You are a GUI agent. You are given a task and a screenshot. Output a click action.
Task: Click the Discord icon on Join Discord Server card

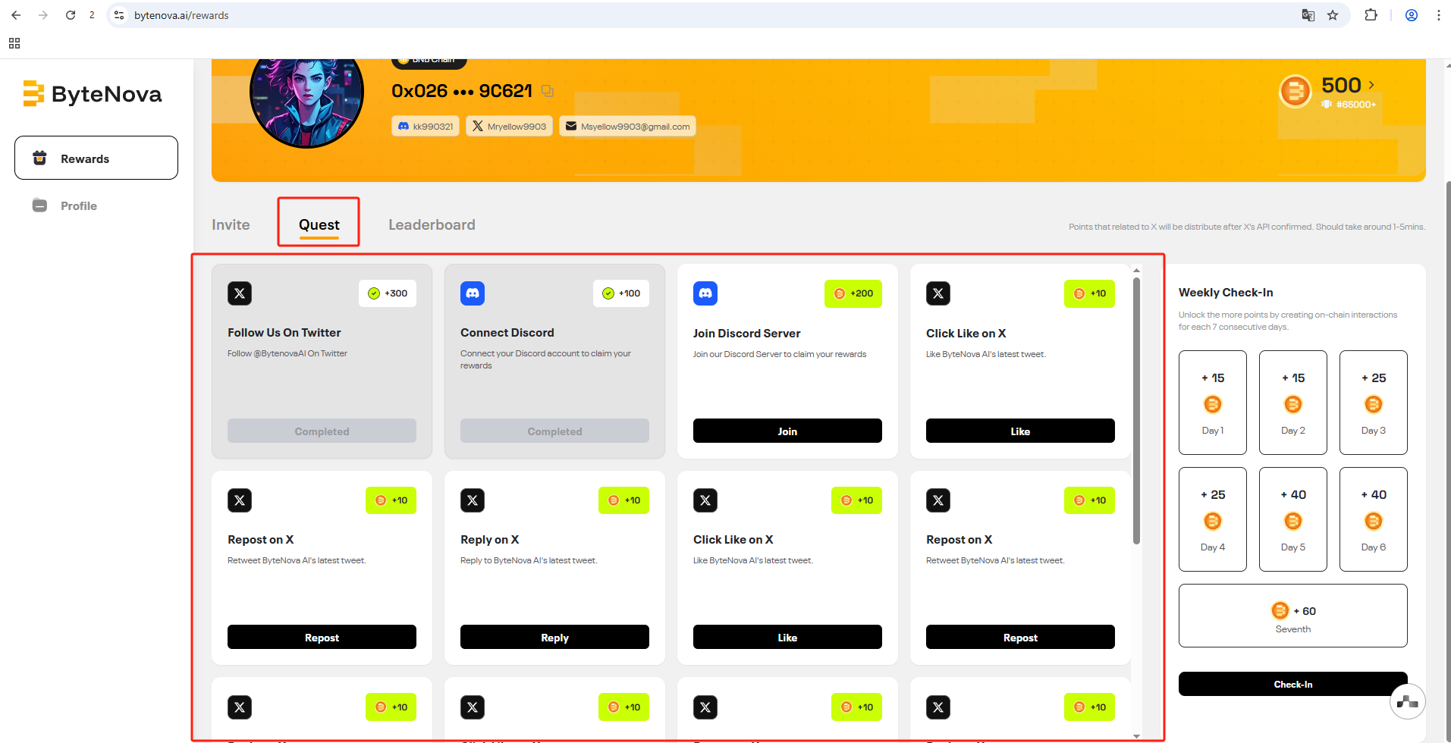(x=705, y=293)
